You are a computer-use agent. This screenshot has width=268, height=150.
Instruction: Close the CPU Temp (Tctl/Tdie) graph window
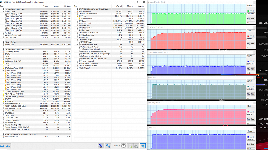(x=255, y=27)
